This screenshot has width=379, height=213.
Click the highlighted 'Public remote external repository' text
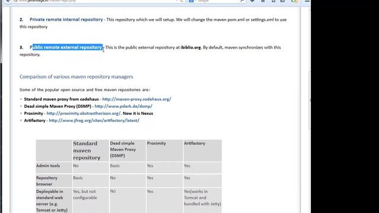click(66, 47)
